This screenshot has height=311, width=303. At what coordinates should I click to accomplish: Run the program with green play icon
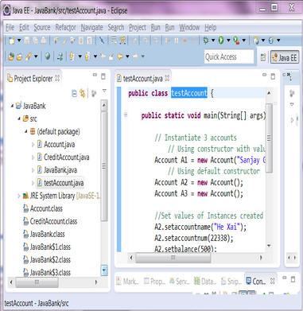tap(221, 41)
